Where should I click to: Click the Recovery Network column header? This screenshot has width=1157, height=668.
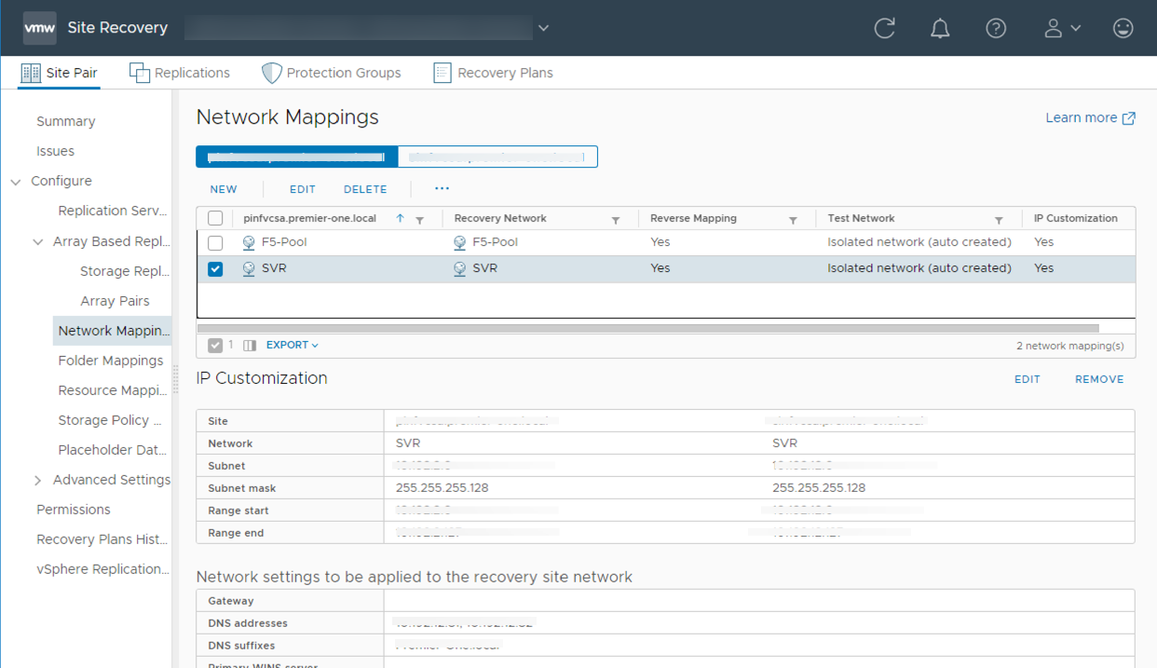[500, 218]
